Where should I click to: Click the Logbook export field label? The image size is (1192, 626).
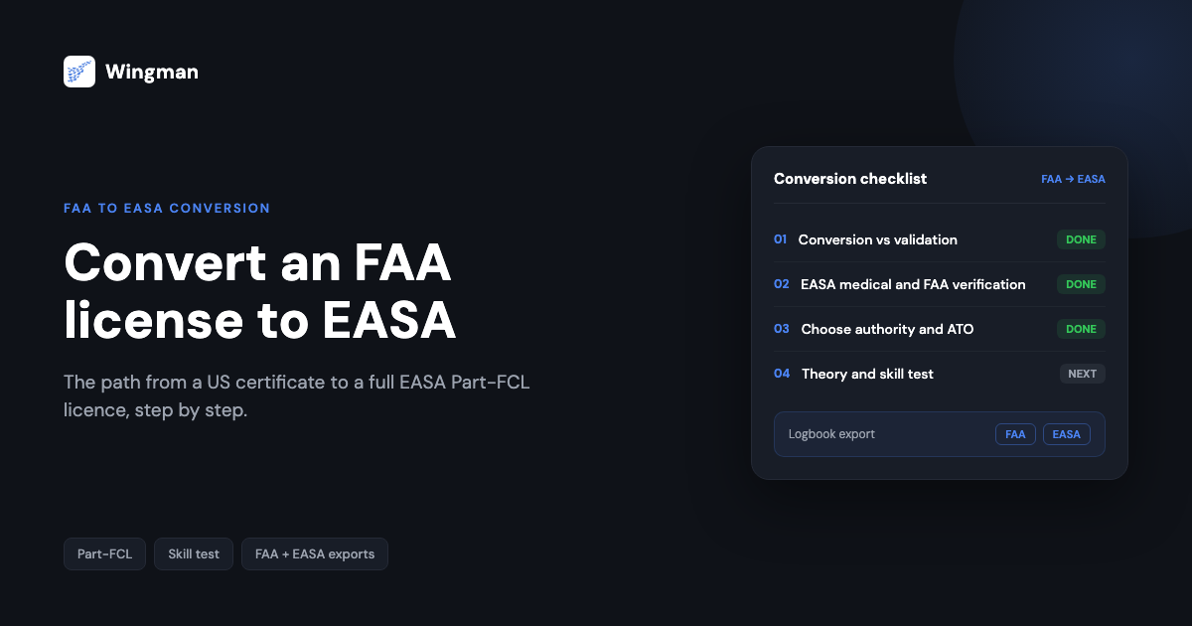click(831, 434)
